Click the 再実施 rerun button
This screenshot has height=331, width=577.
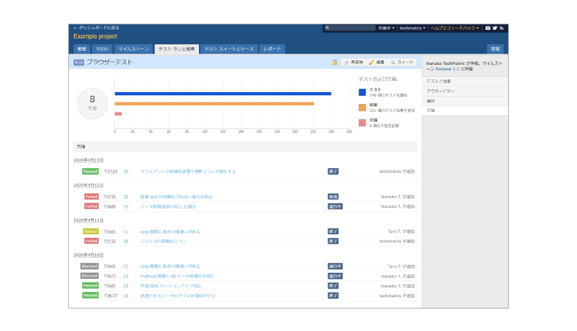coord(353,62)
